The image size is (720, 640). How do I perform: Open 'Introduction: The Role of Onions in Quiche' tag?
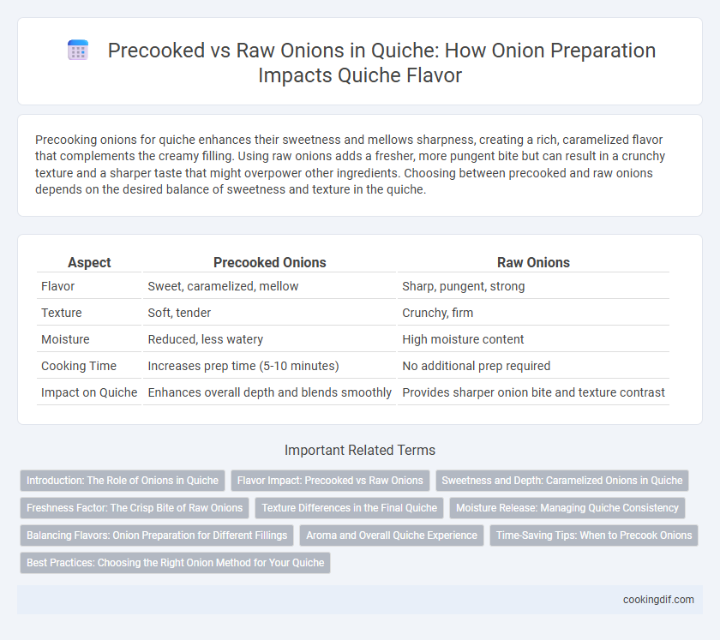click(x=123, y=481)
